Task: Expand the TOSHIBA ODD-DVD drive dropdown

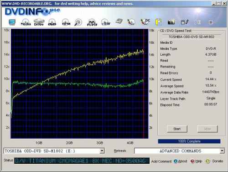Action: click(102, 151)
